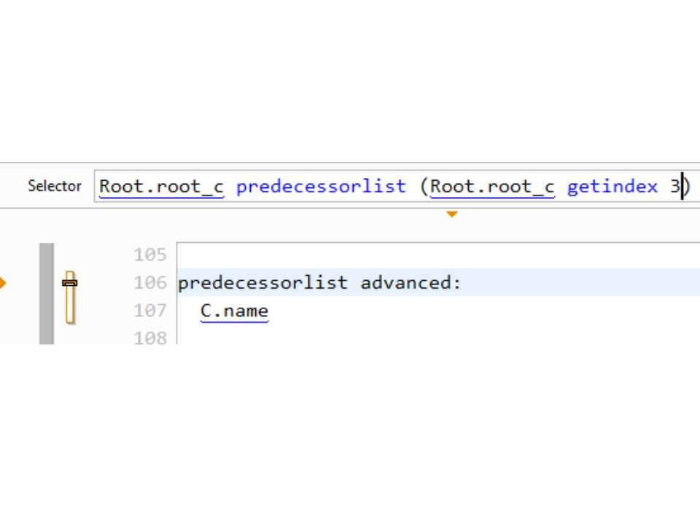700x525 pixels.
Task: Click the word advanced on line 106
Action: [x=408, y=283]
